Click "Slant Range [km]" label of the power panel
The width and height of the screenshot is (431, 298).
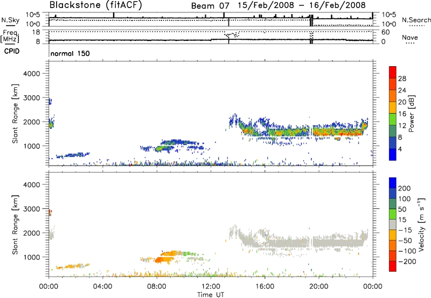click(x=15, y=113)
